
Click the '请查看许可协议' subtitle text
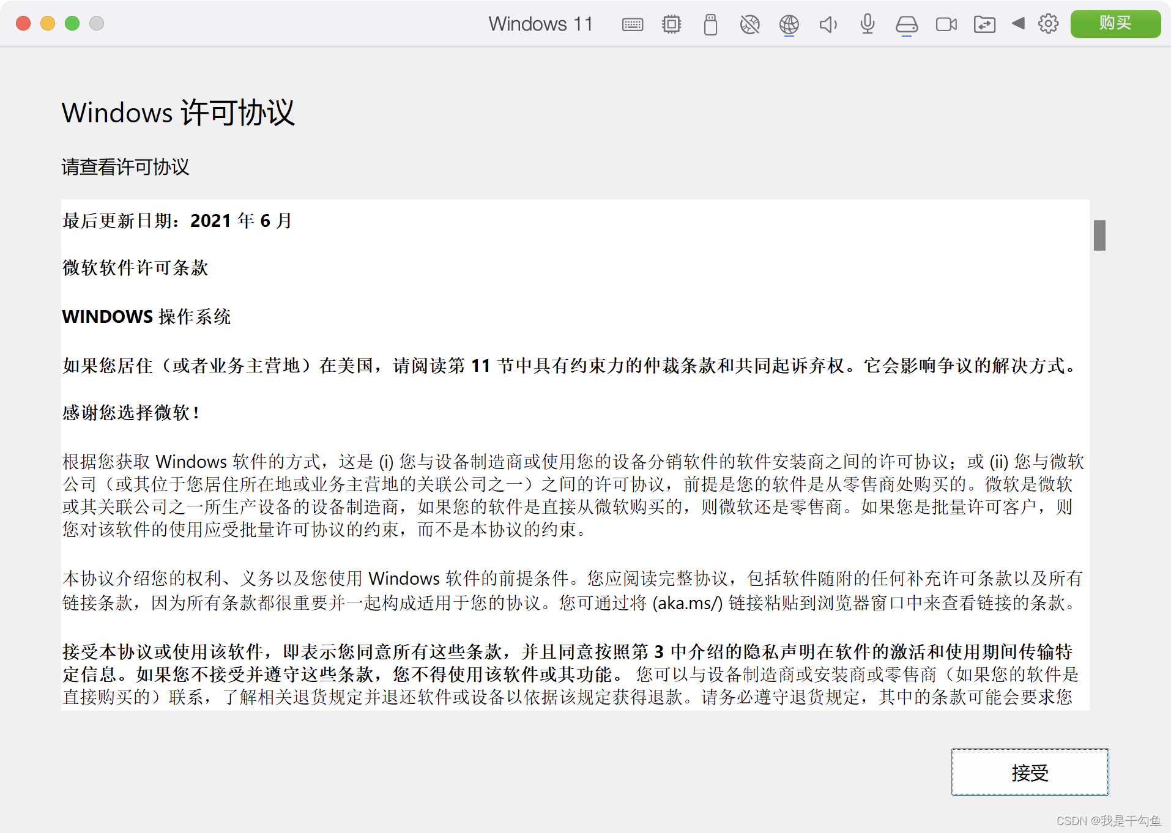tap(125, 167)
